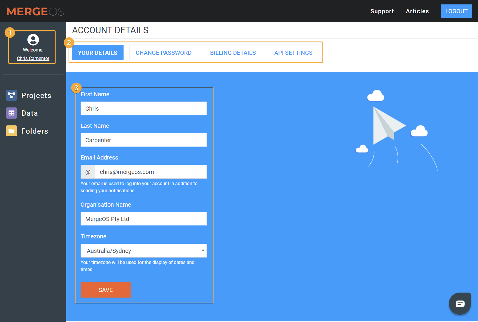Go to Articles in top navigation
This screenshot has height=322, width=478.
pyautogui.click(x=417, y=11)
